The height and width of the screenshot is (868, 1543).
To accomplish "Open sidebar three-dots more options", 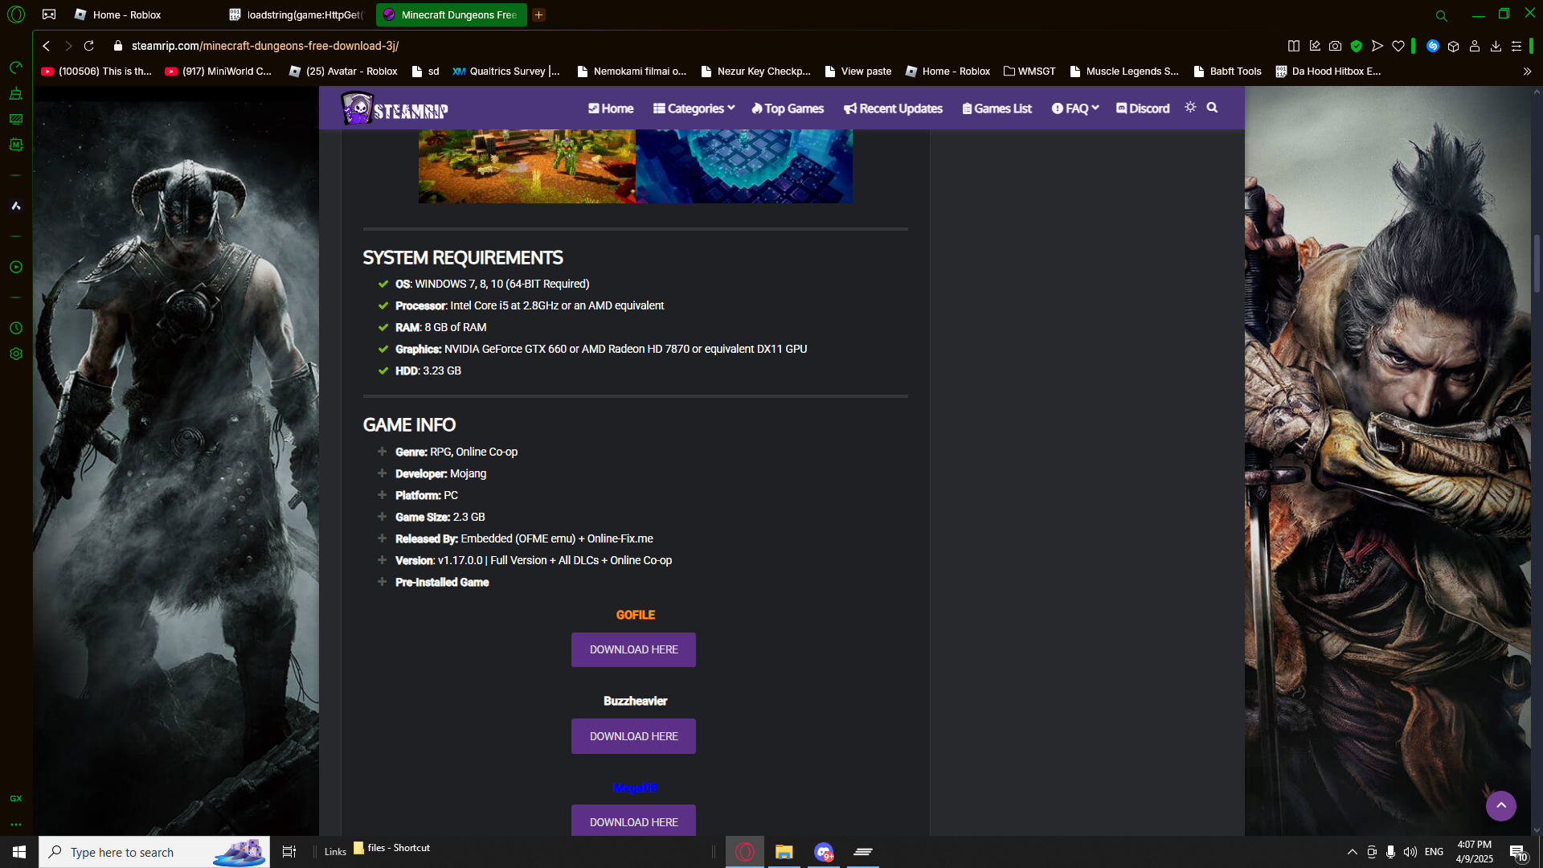I will click(x=16, y=825).
